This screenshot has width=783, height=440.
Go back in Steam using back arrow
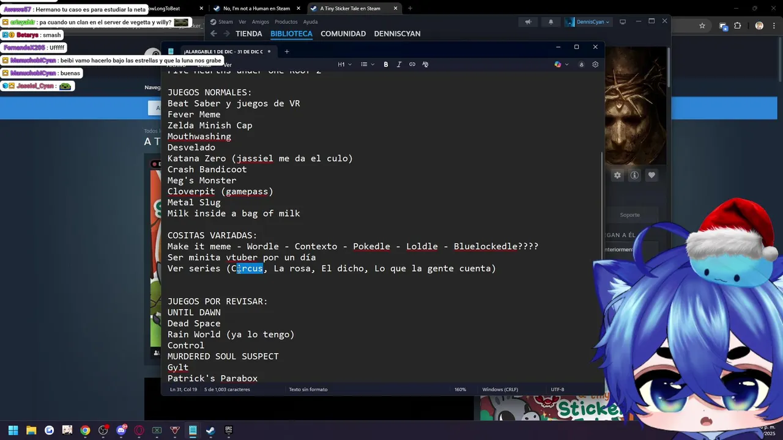click(213, 34)
